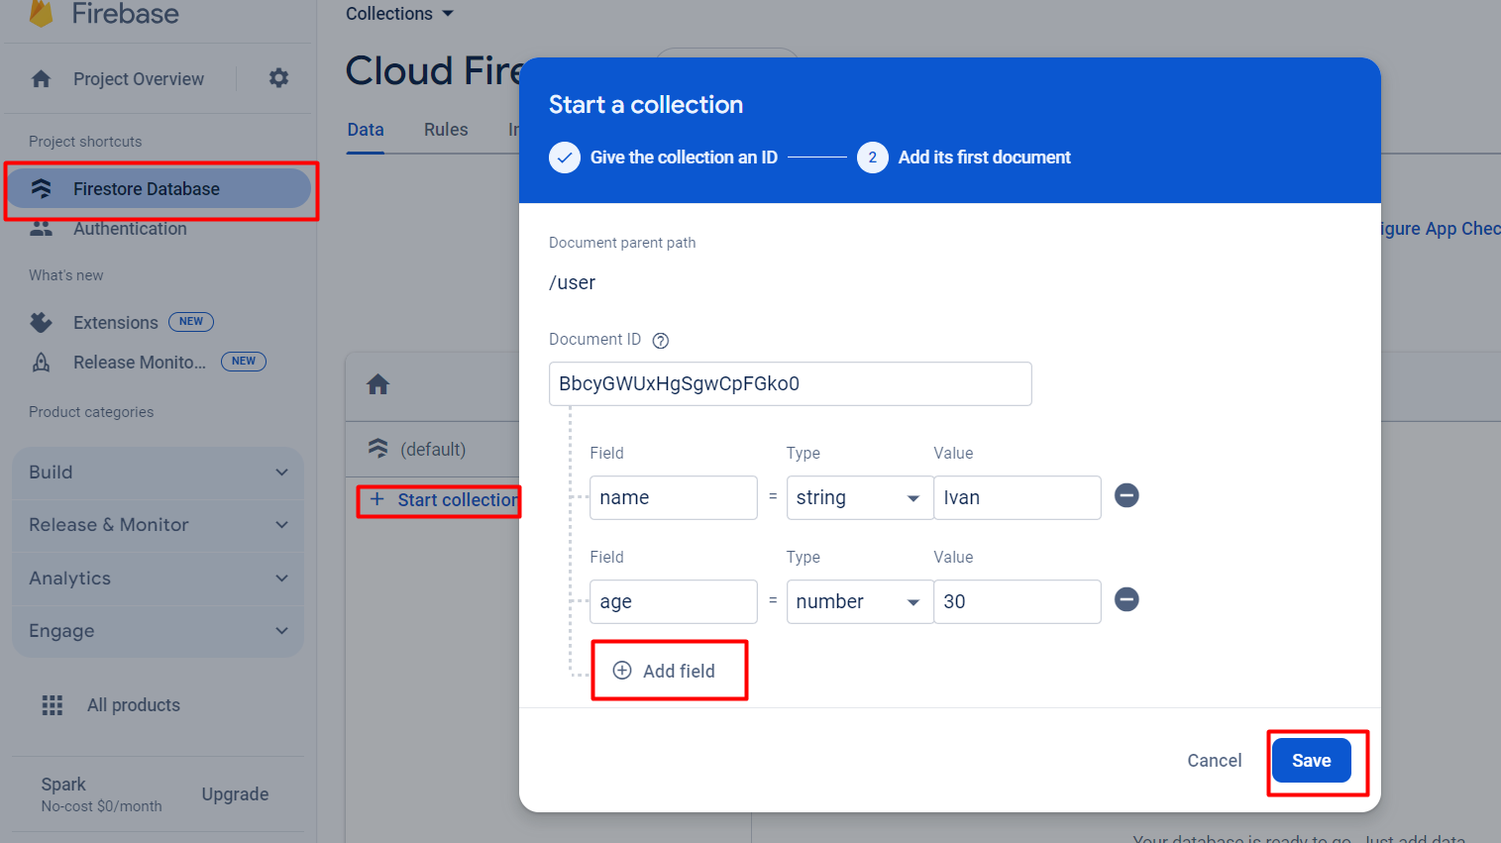
Task: Open the Collections dropdown
Action: (399, 14)
